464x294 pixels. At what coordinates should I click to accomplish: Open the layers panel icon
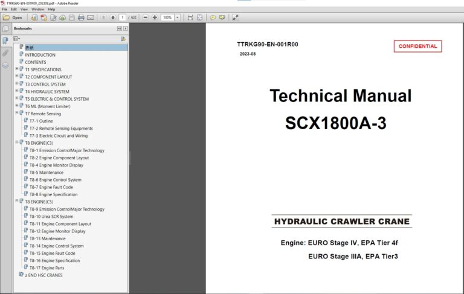[x=5, y=65]
